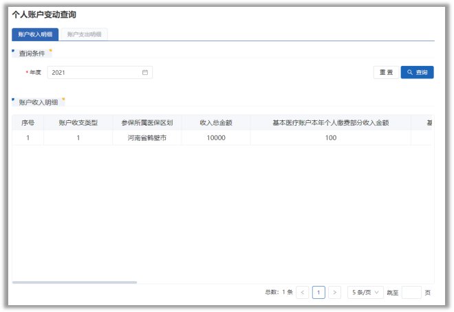Go to the previous page with left arrow

pyautogui.click(x=303, y=292)
